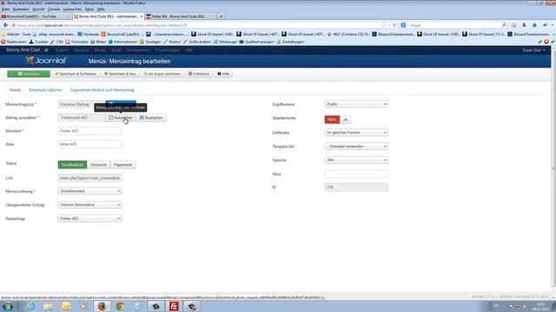Viewport: 556px width, 312px height.
Task: Click Speichern & Neu button
Action: [x=120, y=74]
